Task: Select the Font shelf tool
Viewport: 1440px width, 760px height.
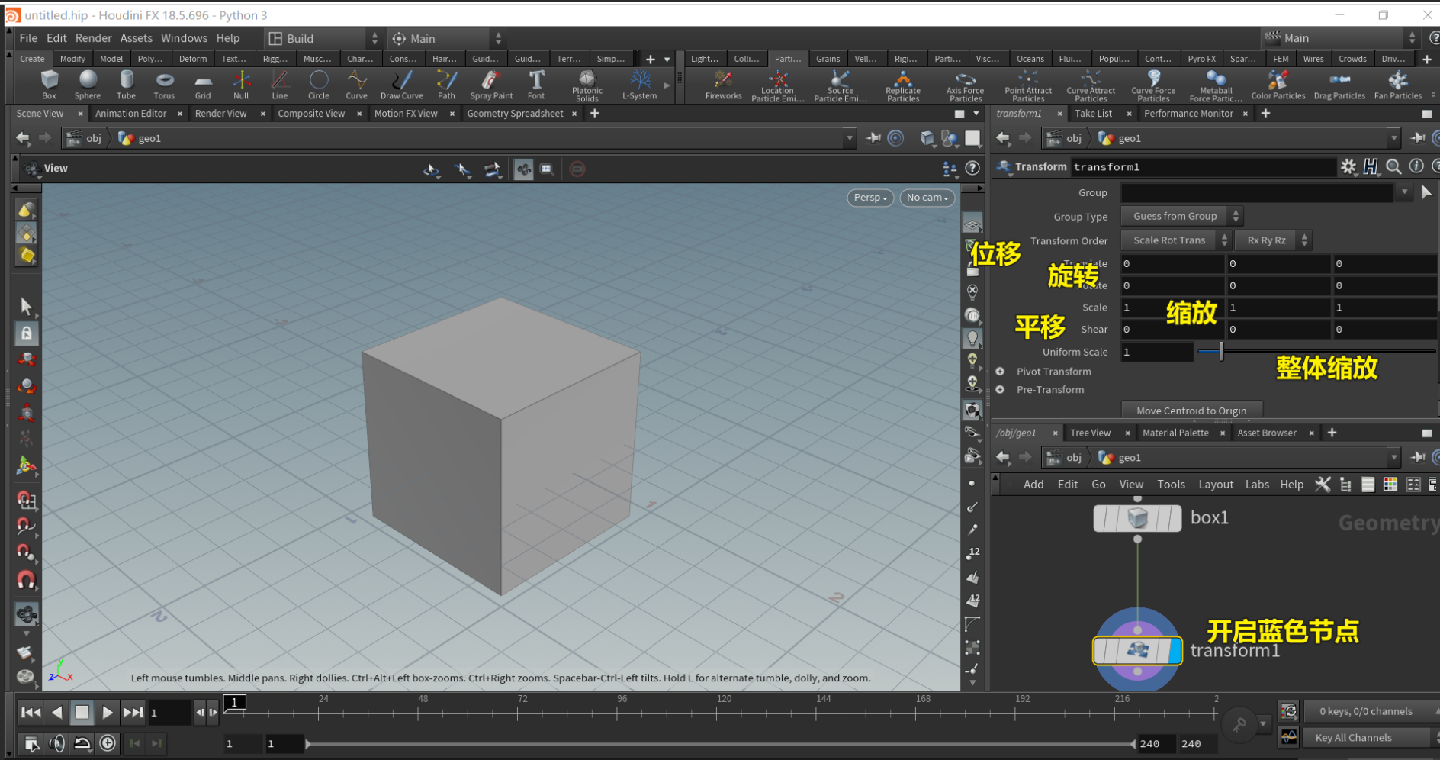Action: point(536,85)
